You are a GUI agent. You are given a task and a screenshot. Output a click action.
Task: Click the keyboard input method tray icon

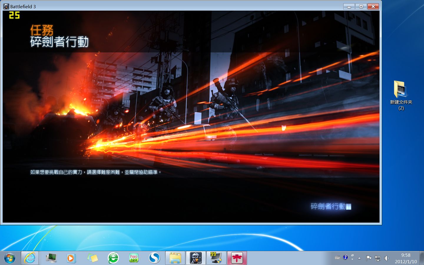click(338, 258)
